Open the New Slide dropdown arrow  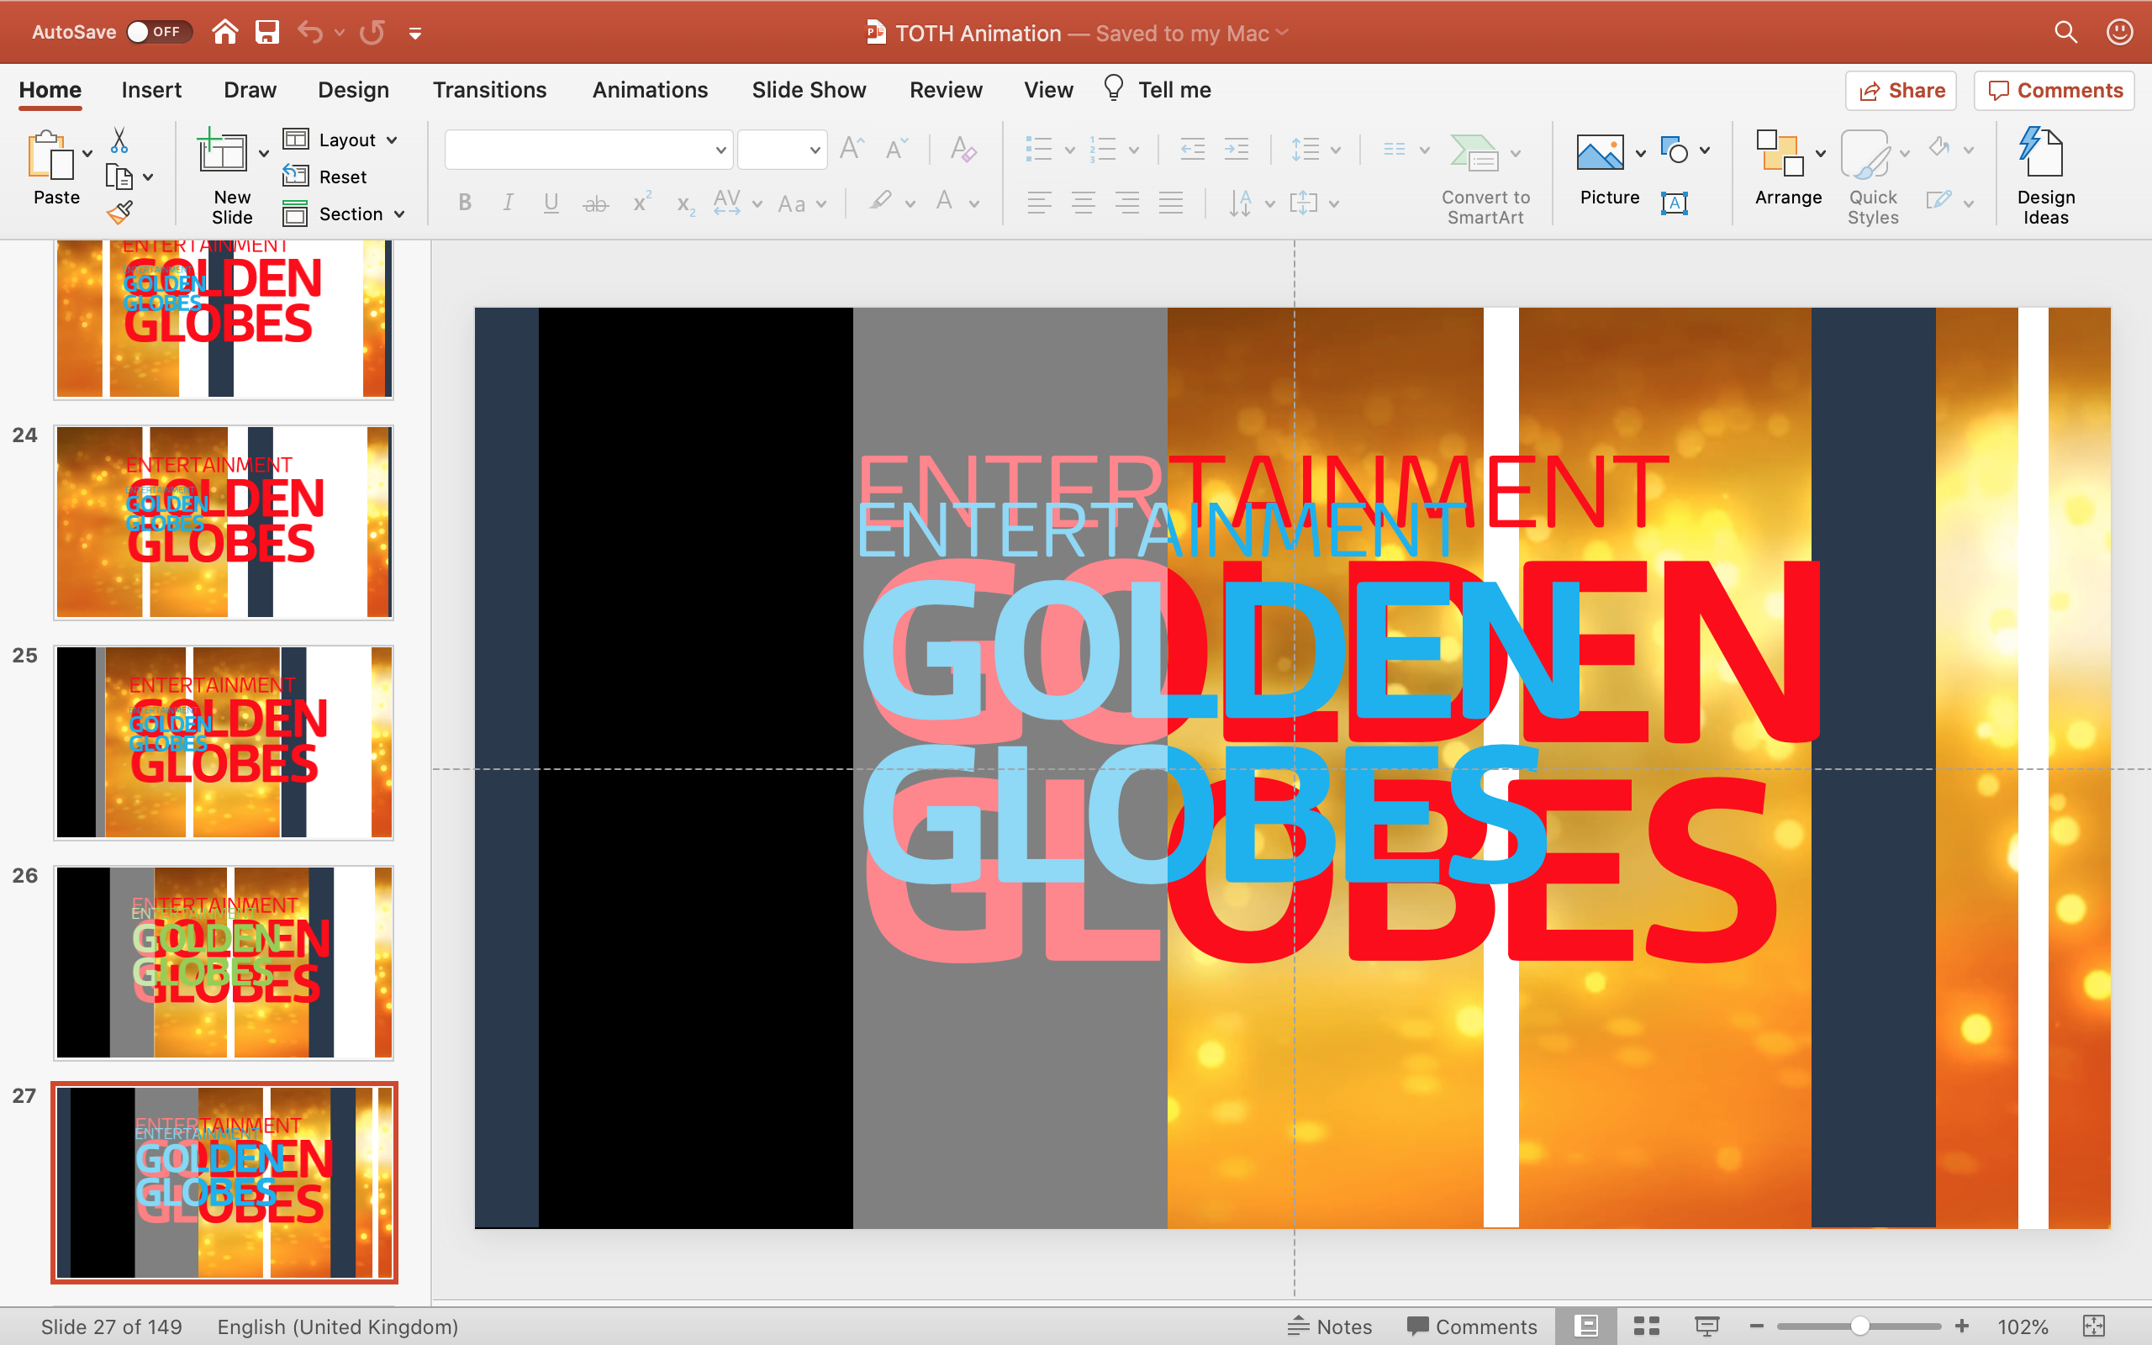(263, 154)
